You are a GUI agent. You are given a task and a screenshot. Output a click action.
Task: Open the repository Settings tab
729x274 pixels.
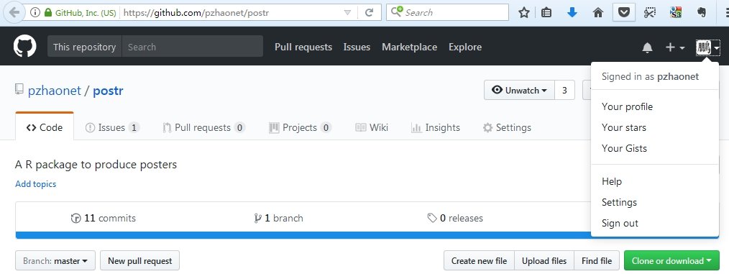[507, 127]
